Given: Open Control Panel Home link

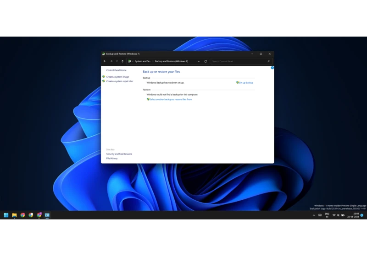Looking at the screenshot, I should pyautogui.click(x=116, y=70).
